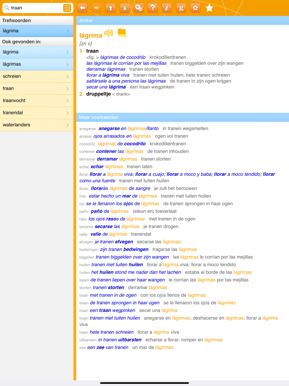289x386 pixels.
Task: Expand chevron on waterlanders row
Action: pos(68,125)
